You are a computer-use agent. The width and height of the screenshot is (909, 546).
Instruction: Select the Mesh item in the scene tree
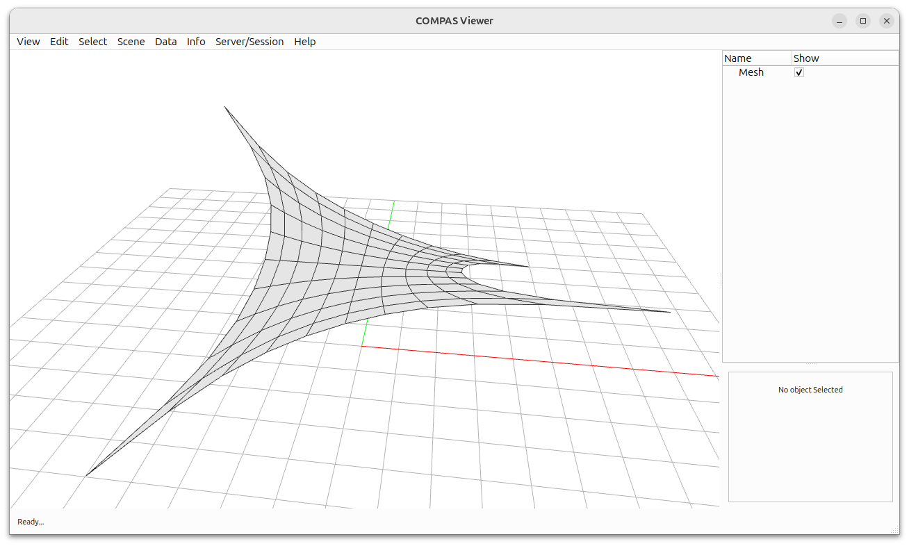tap(751, 72)
